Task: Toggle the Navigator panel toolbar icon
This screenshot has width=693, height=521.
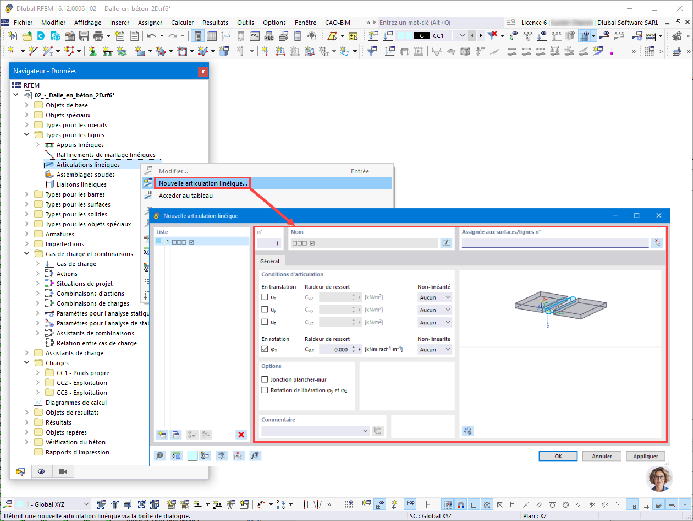Action: [197, 36]
